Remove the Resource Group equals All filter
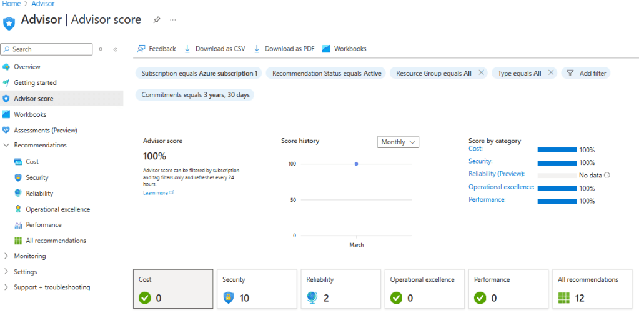 481,73
